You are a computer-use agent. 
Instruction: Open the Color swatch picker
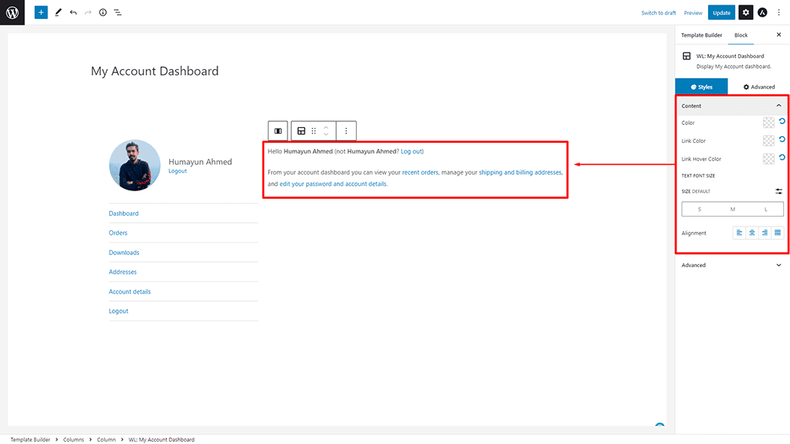click(x=768, y=123)
